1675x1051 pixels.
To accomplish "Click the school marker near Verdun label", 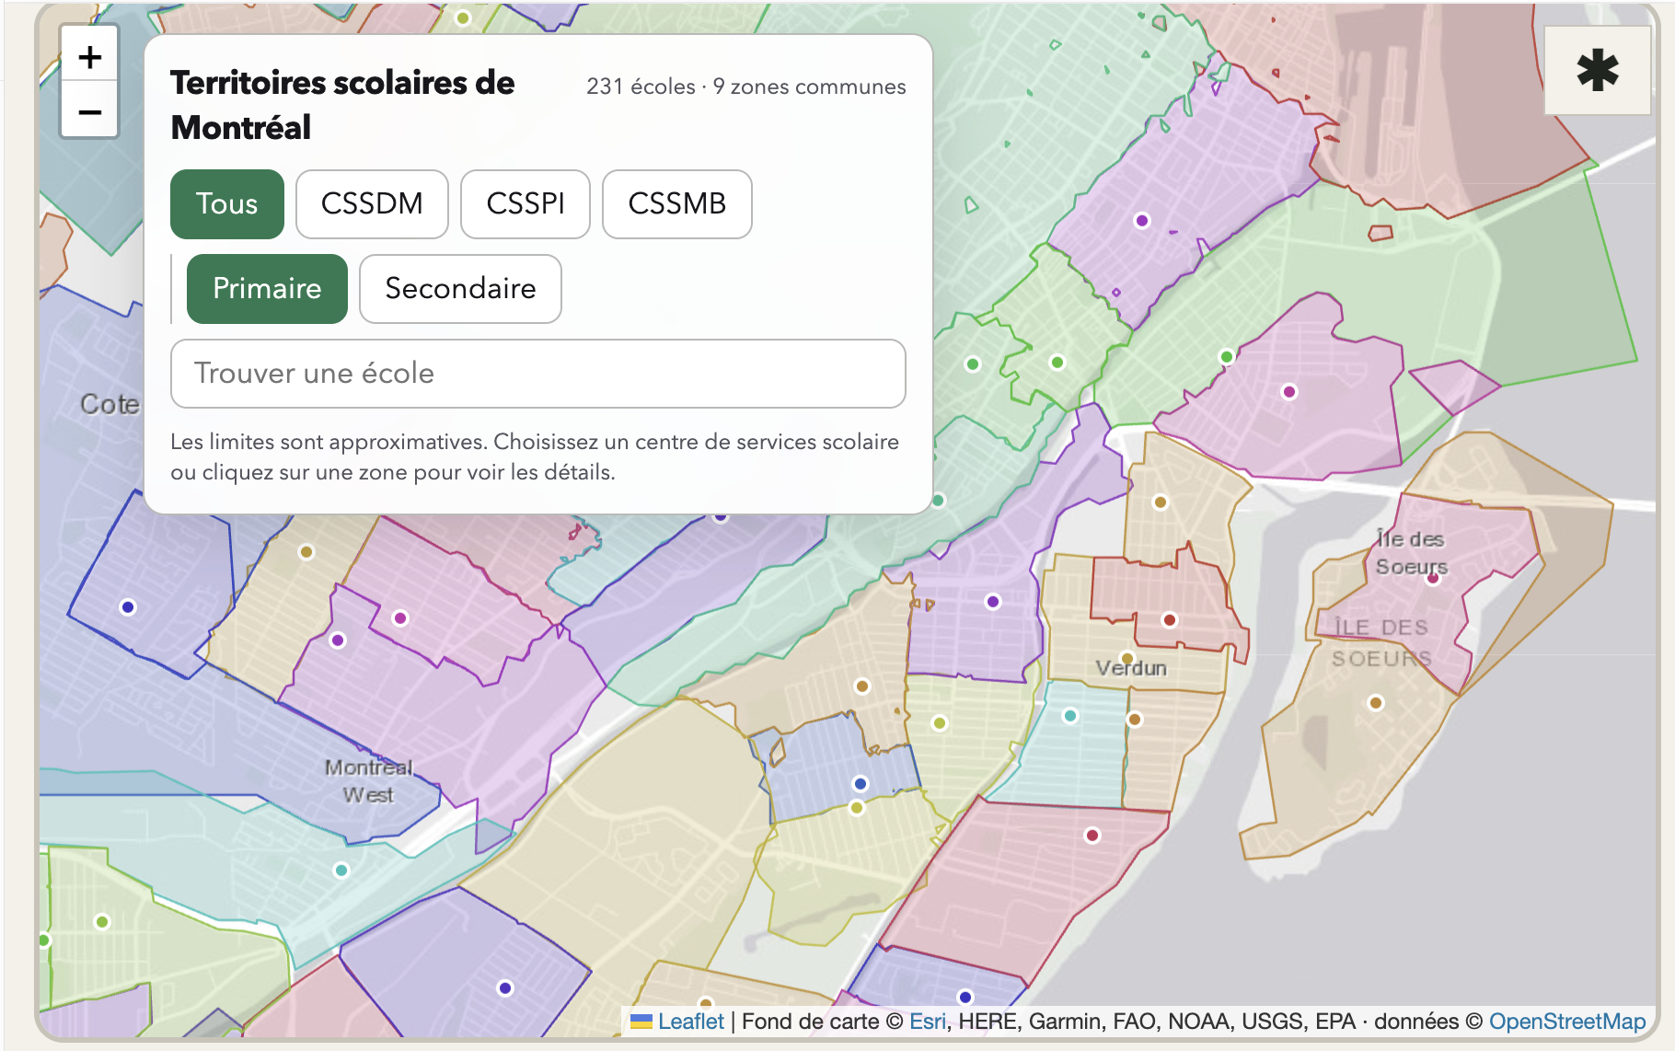I will click(1126, 659).
